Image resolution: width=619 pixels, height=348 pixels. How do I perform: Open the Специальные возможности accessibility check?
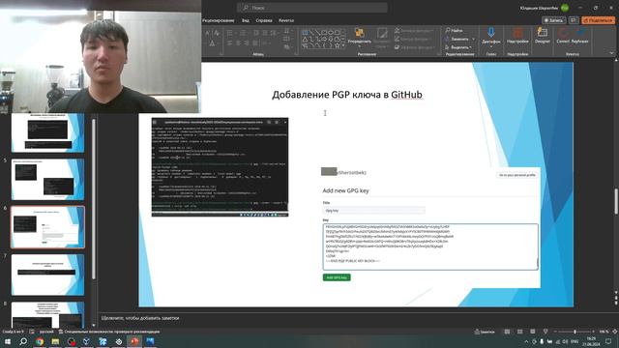109,332
